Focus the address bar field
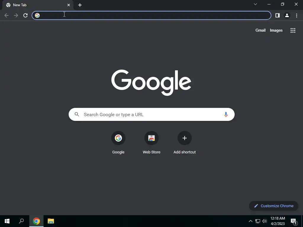 [151, 15]
